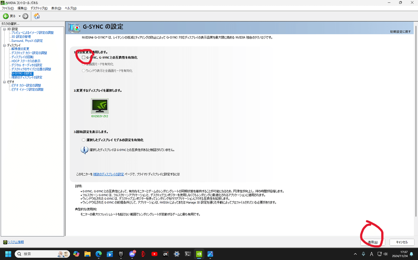Click the 適用(A) button
This screenshot has height=260, width=418.
coord(373,242)
